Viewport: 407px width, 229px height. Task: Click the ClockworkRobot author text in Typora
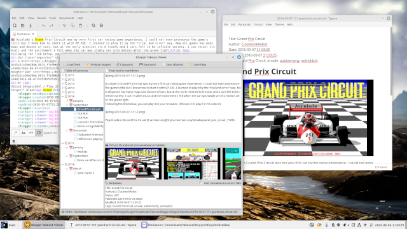(x=254, y=45)
